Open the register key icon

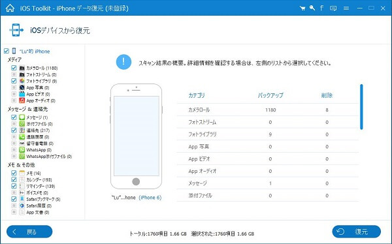[312, 8]
